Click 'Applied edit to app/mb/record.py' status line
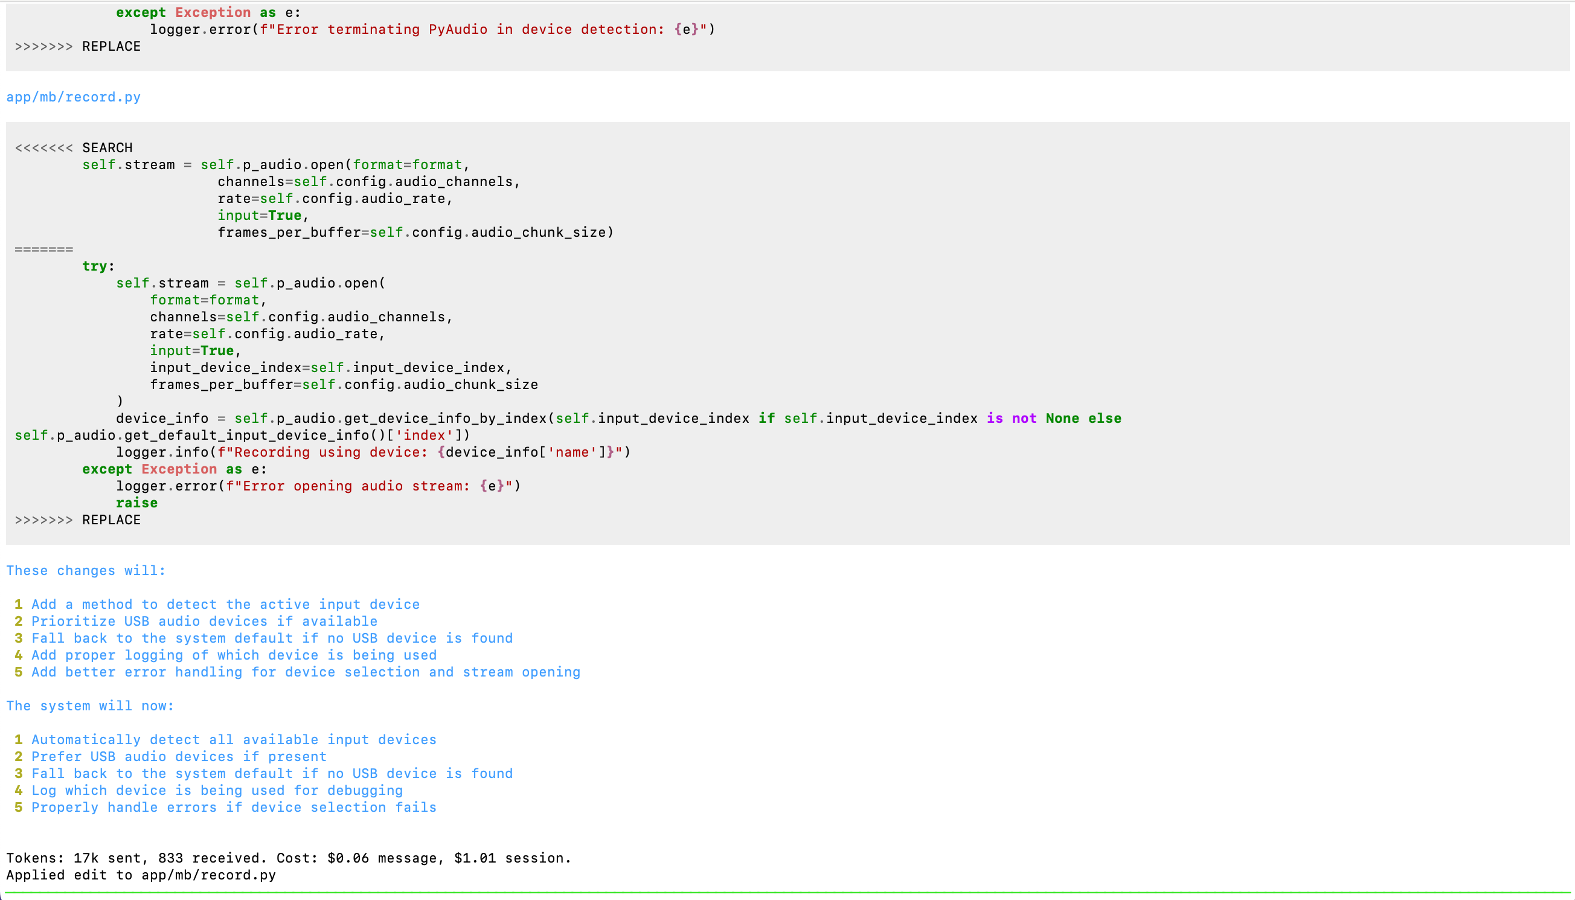Screen dimensions: 1575x900 (x=141, y=875)
